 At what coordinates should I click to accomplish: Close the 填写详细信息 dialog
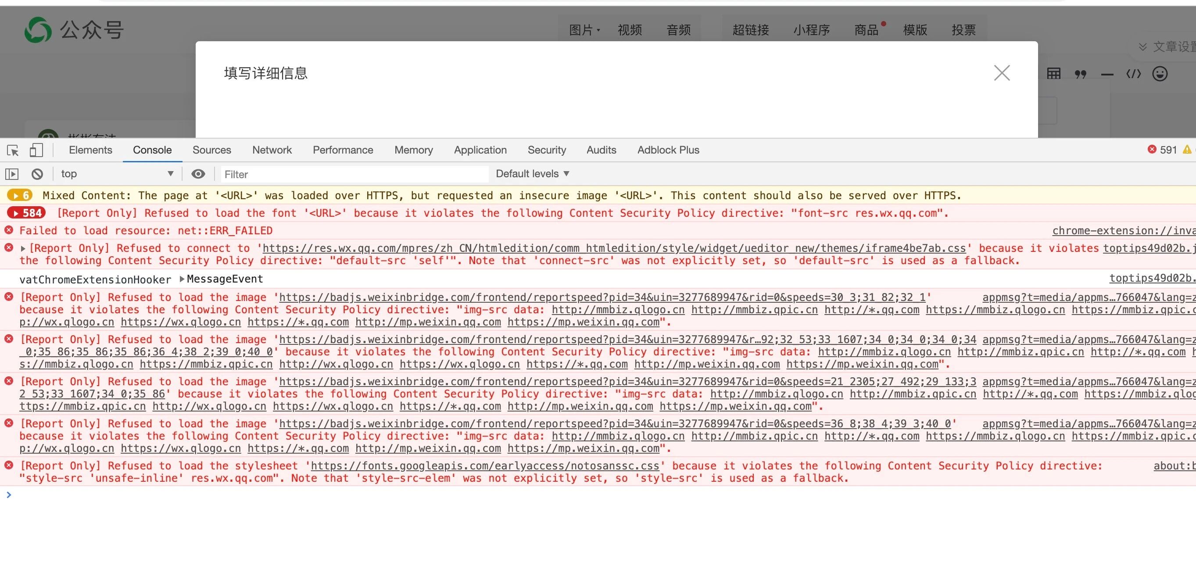(1002, 73)
